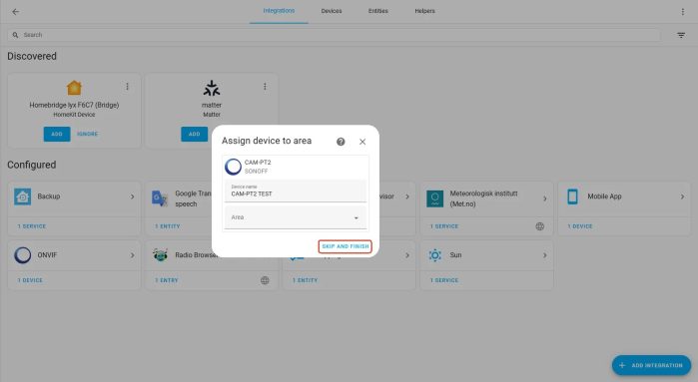698x382 pixels.
Task: Switch to the Devices tab
Action: (x=332, y=11)
